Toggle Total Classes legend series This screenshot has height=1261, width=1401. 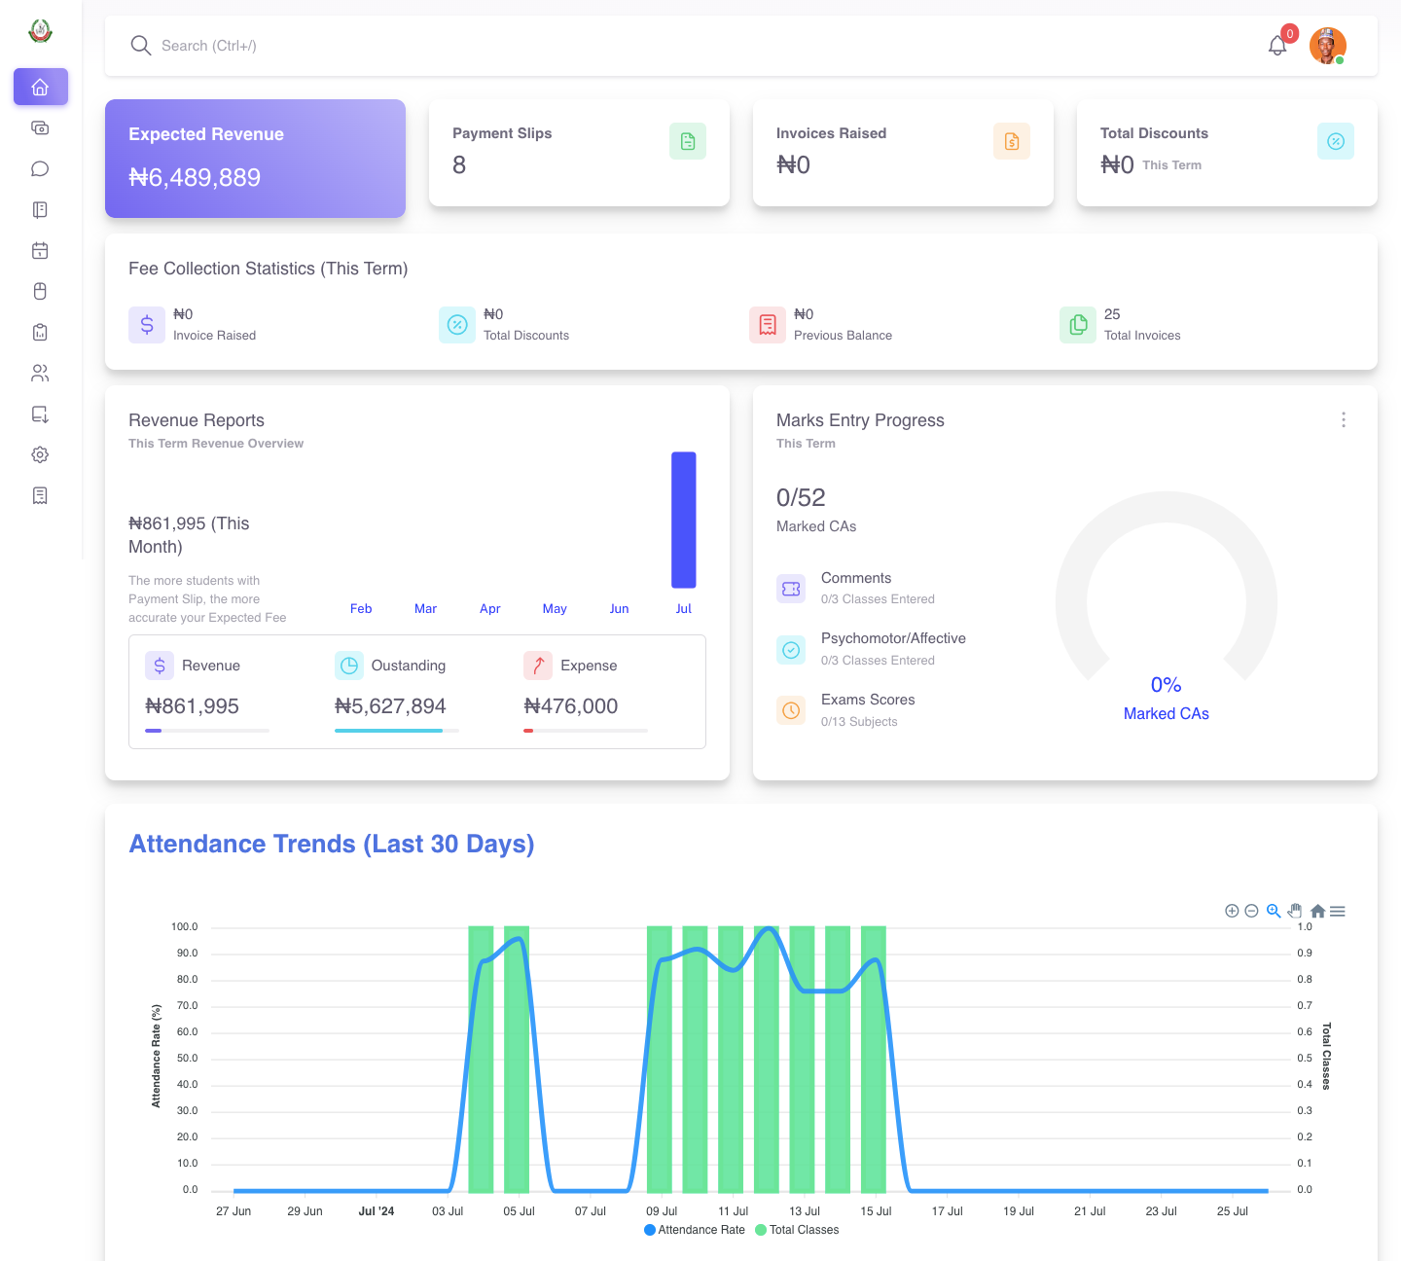pyautogui.click(x=797, y=1230)
